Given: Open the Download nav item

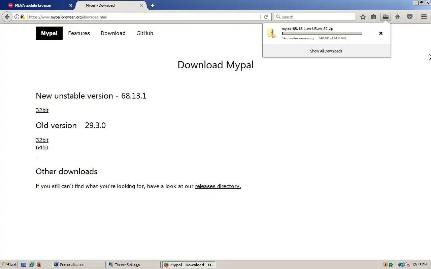Looking at the screenshot, I should [x=113, y=33].
